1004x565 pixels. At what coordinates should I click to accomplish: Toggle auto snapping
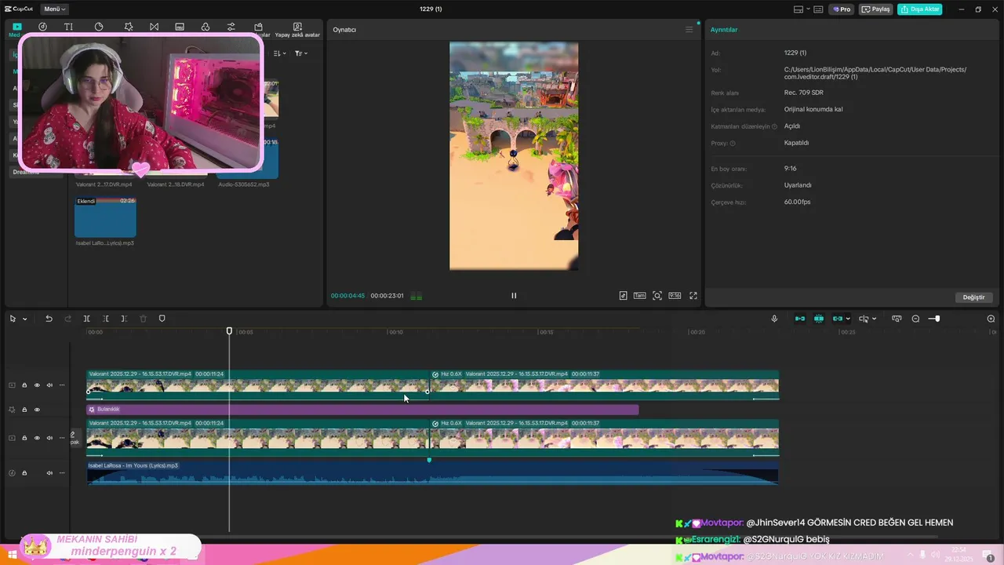(819, 319)
